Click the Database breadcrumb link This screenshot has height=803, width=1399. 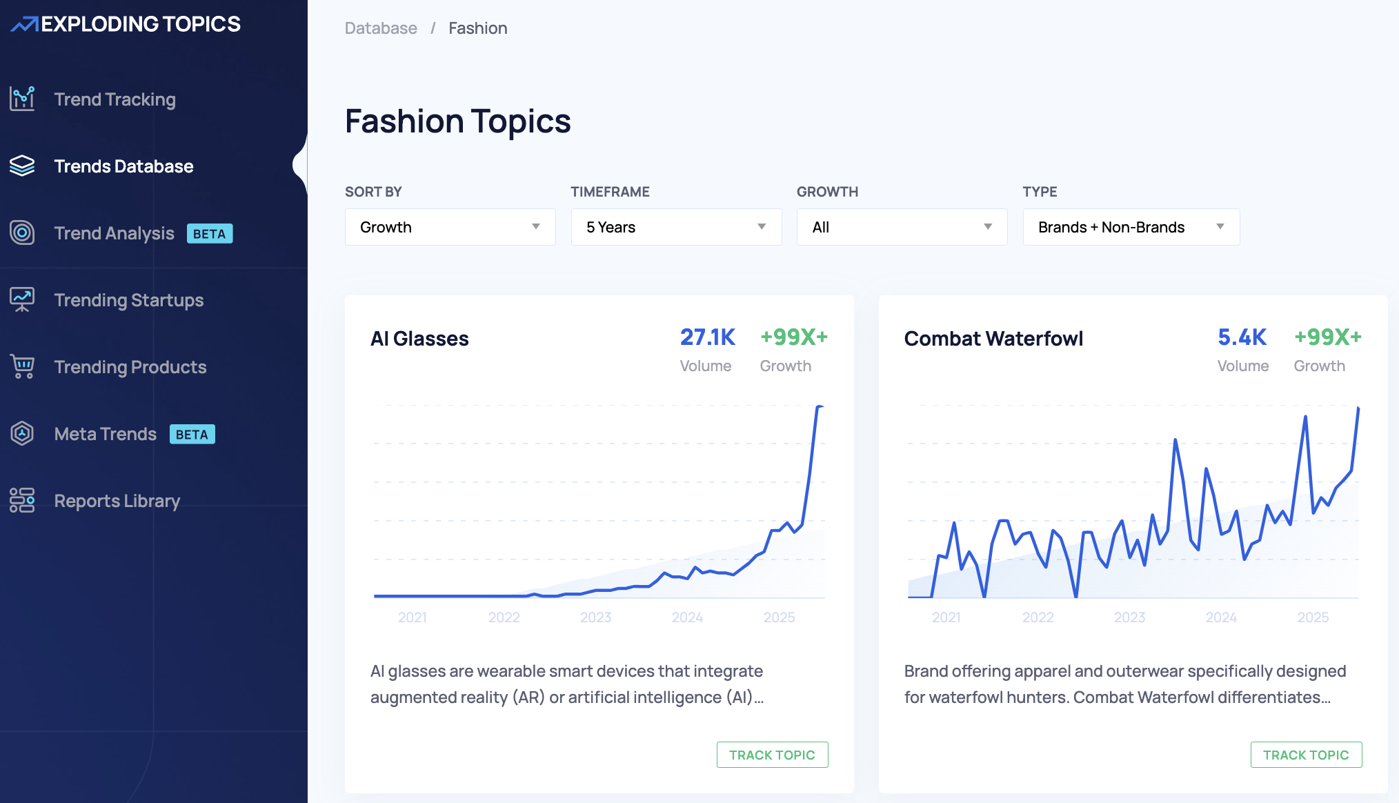381,28
